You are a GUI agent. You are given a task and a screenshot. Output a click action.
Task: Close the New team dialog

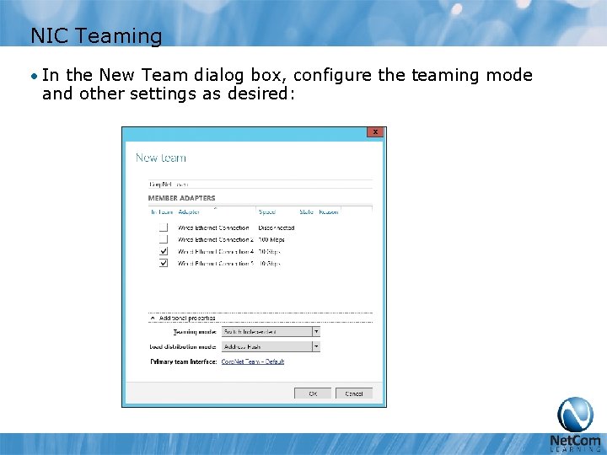pos(375,132)
